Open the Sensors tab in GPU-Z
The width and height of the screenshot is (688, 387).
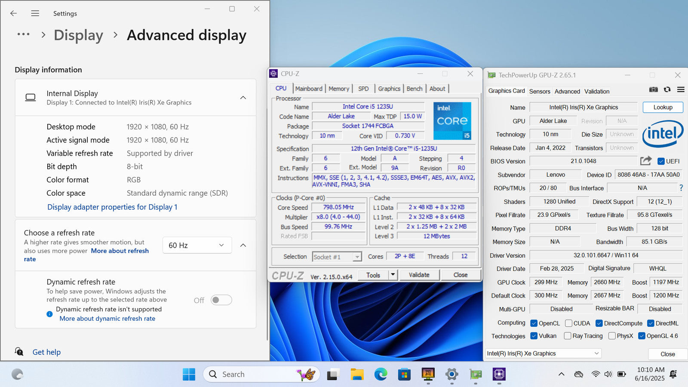(x=540, y=91)
